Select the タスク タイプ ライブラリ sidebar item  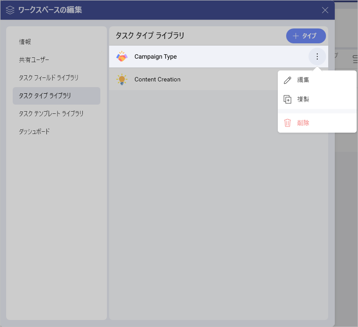point(57,96)
